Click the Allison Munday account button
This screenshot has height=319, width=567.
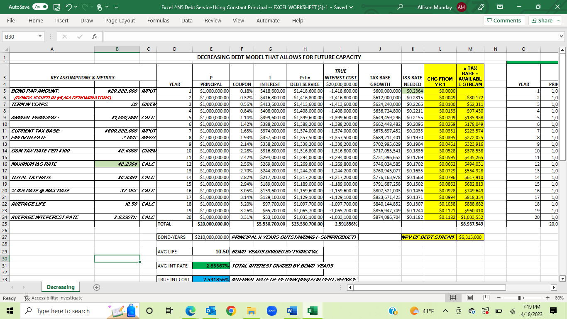coord(442,7)
